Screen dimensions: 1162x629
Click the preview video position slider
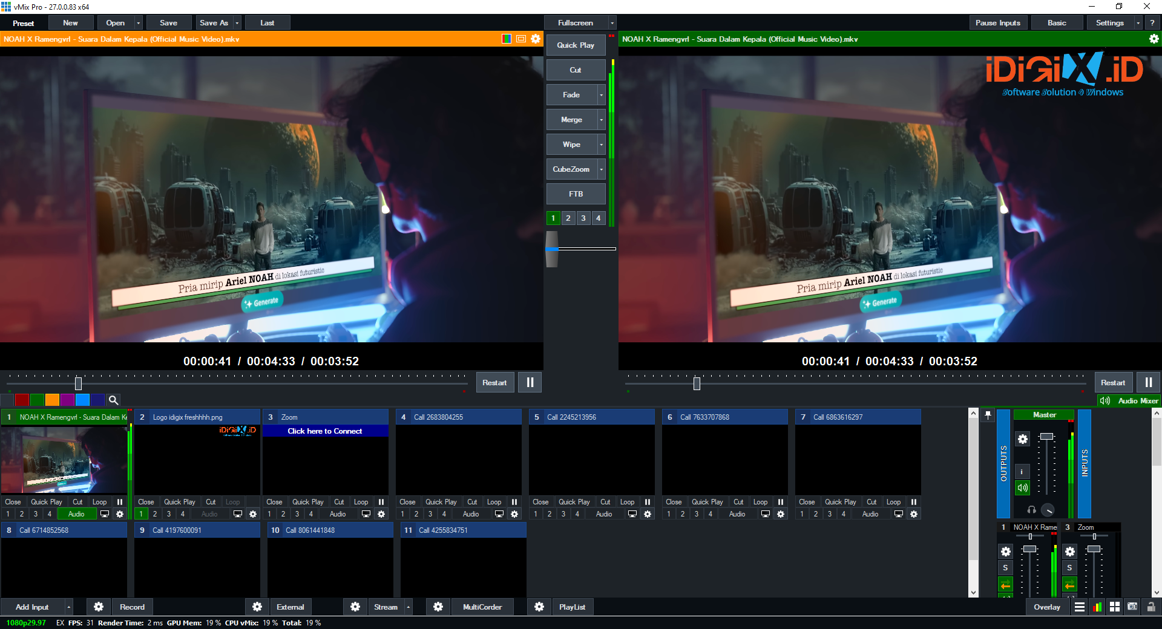78,383
